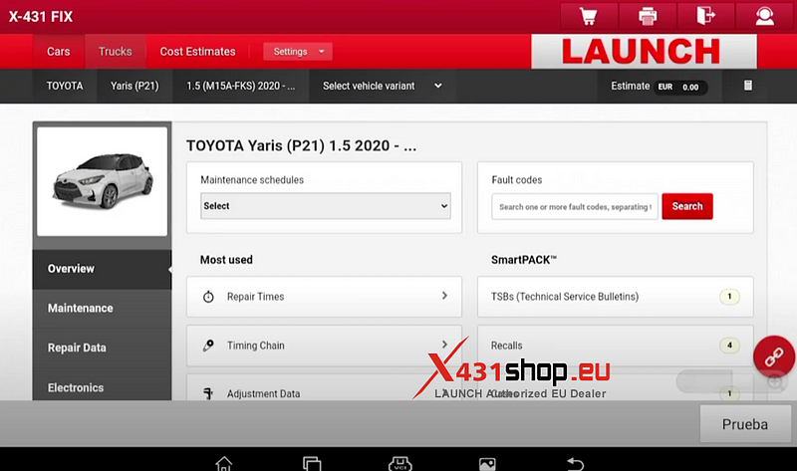
Task: Click the 'TOYOTA Yaris (P21) 1.5 2020' title
Action: (301, 145)
